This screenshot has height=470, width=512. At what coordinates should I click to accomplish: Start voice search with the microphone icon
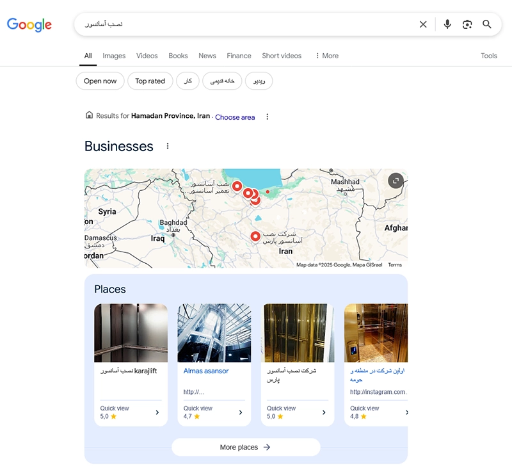[x=447, y=24]
